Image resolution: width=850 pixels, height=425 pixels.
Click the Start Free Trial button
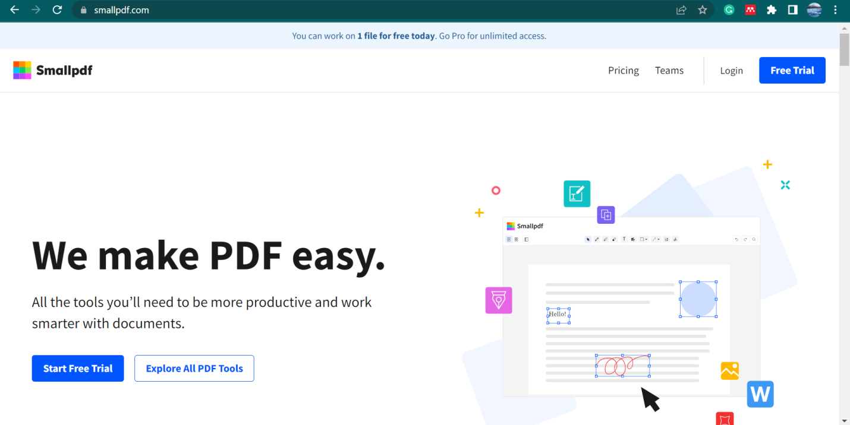[x=78, y=368]
